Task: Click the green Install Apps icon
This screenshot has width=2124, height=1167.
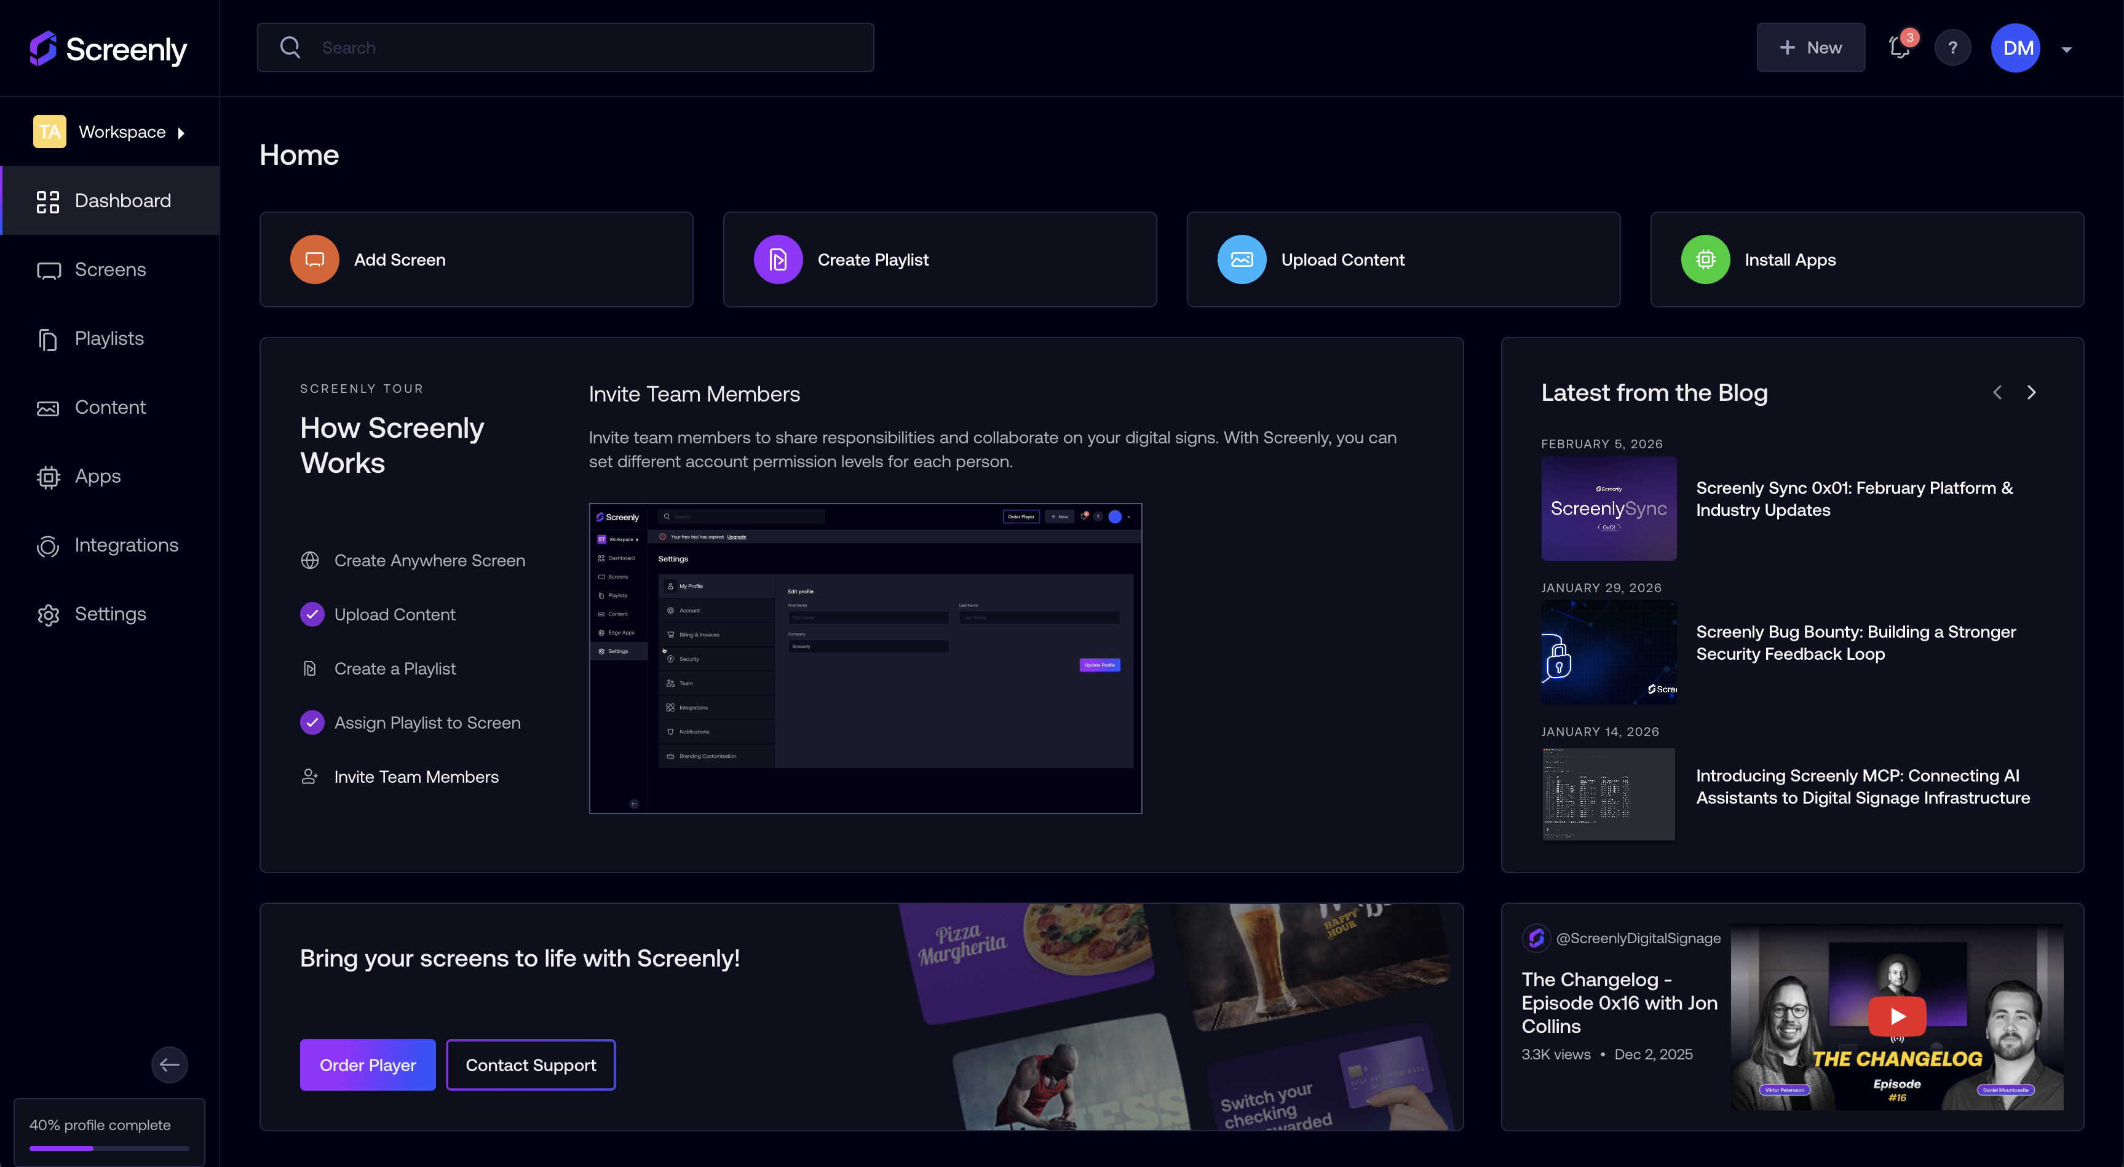Action: click(1705, 259)
